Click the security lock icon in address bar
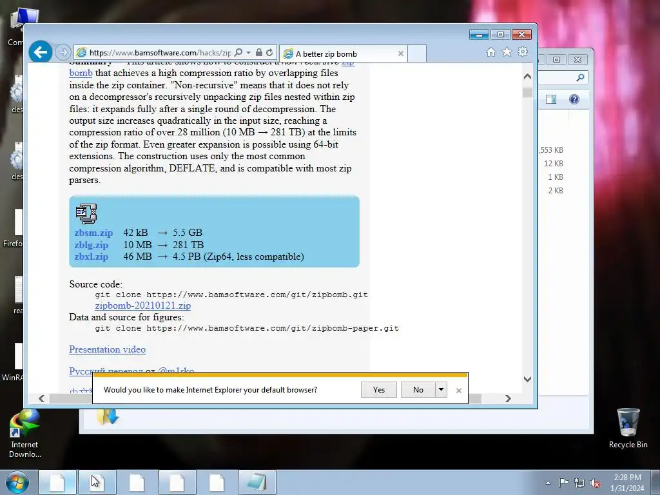This screenshot has width=660, height=495. click(x=259, y=53)
